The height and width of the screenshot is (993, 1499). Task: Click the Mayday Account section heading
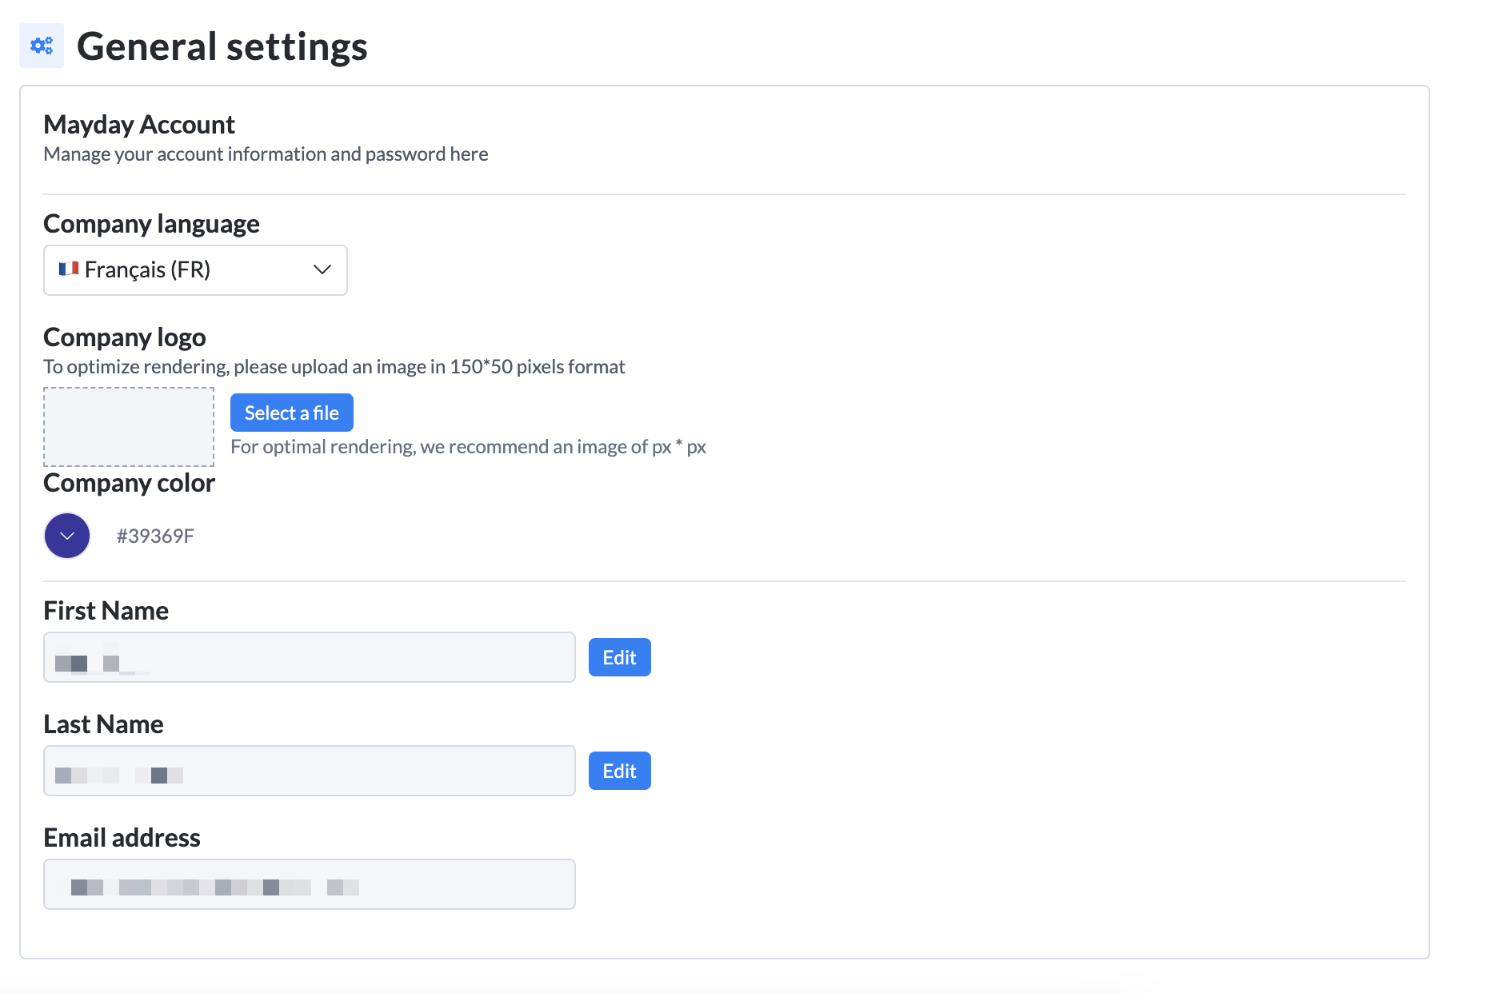click(139, 125)
